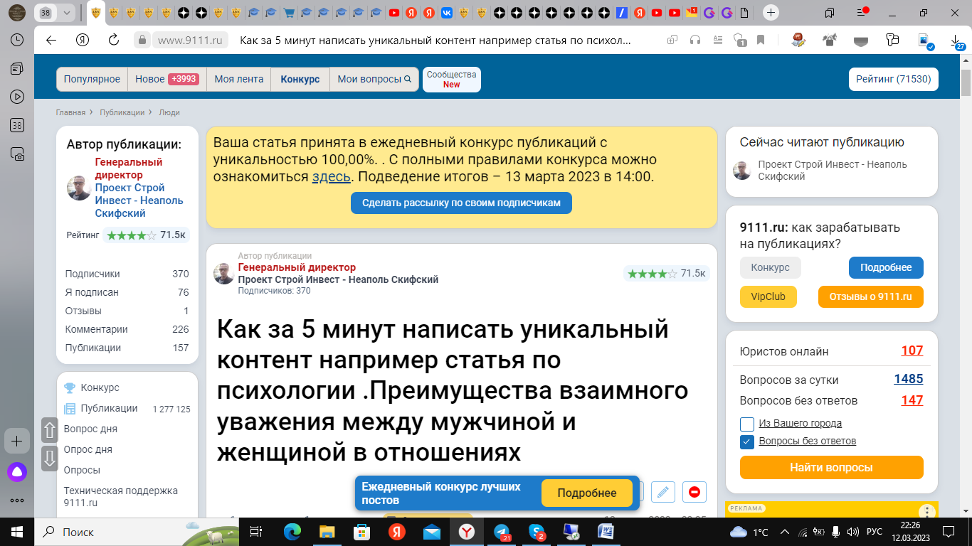Click the search magnifier in Мои вопросы
The width and height of the screenshot is (972, 546).
(407, 80)
